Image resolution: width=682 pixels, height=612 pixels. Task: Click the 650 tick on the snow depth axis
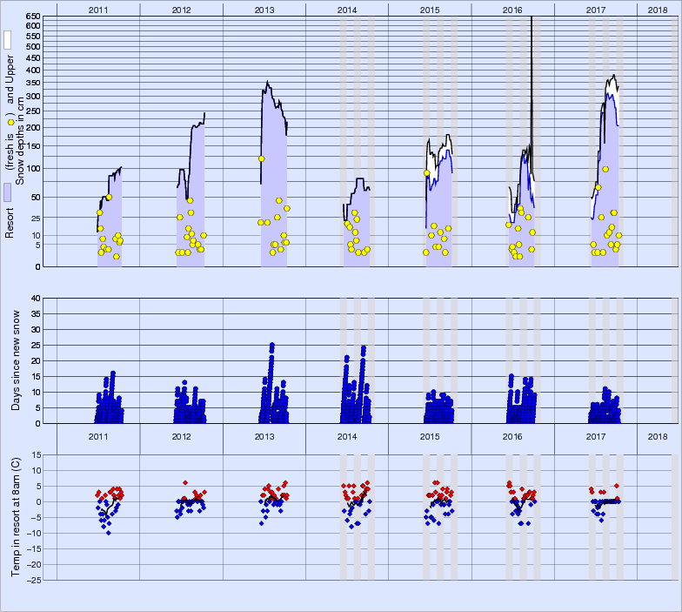(32, 17)
